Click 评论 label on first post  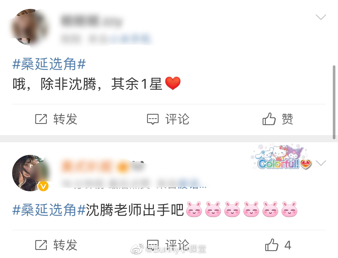coord(177,119)
